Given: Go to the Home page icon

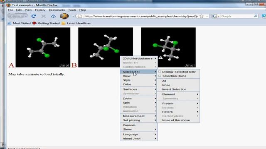Looking at the screenshot, I should 53,16.
